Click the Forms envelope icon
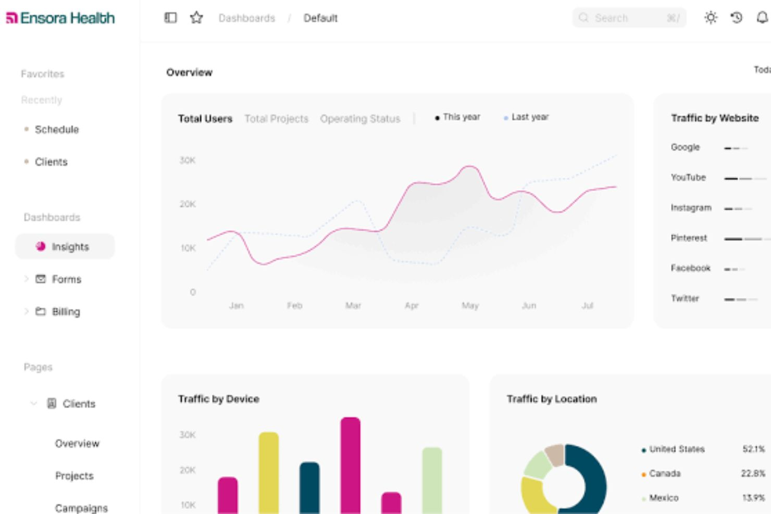 click(x=41, y=279)
